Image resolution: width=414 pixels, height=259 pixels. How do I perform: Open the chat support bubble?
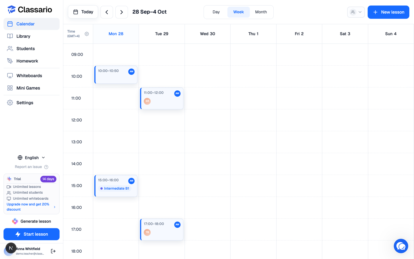(x=401, y=246)
